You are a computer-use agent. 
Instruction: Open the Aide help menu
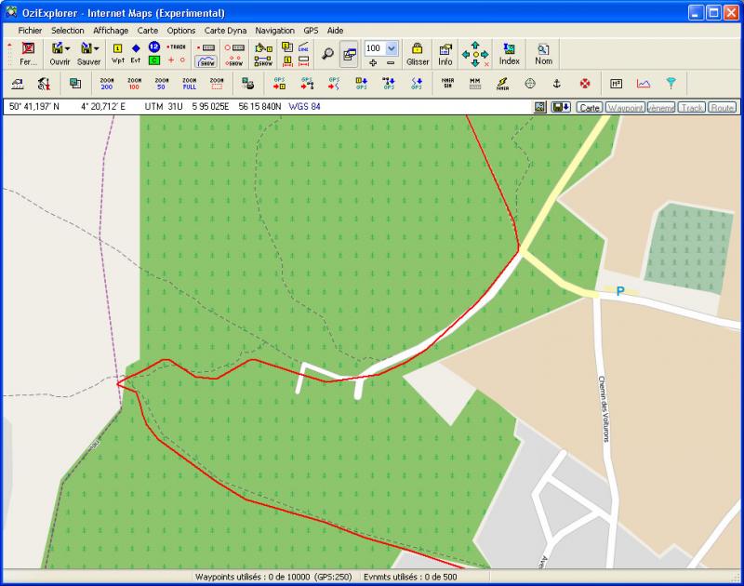(x=335, y=31)
